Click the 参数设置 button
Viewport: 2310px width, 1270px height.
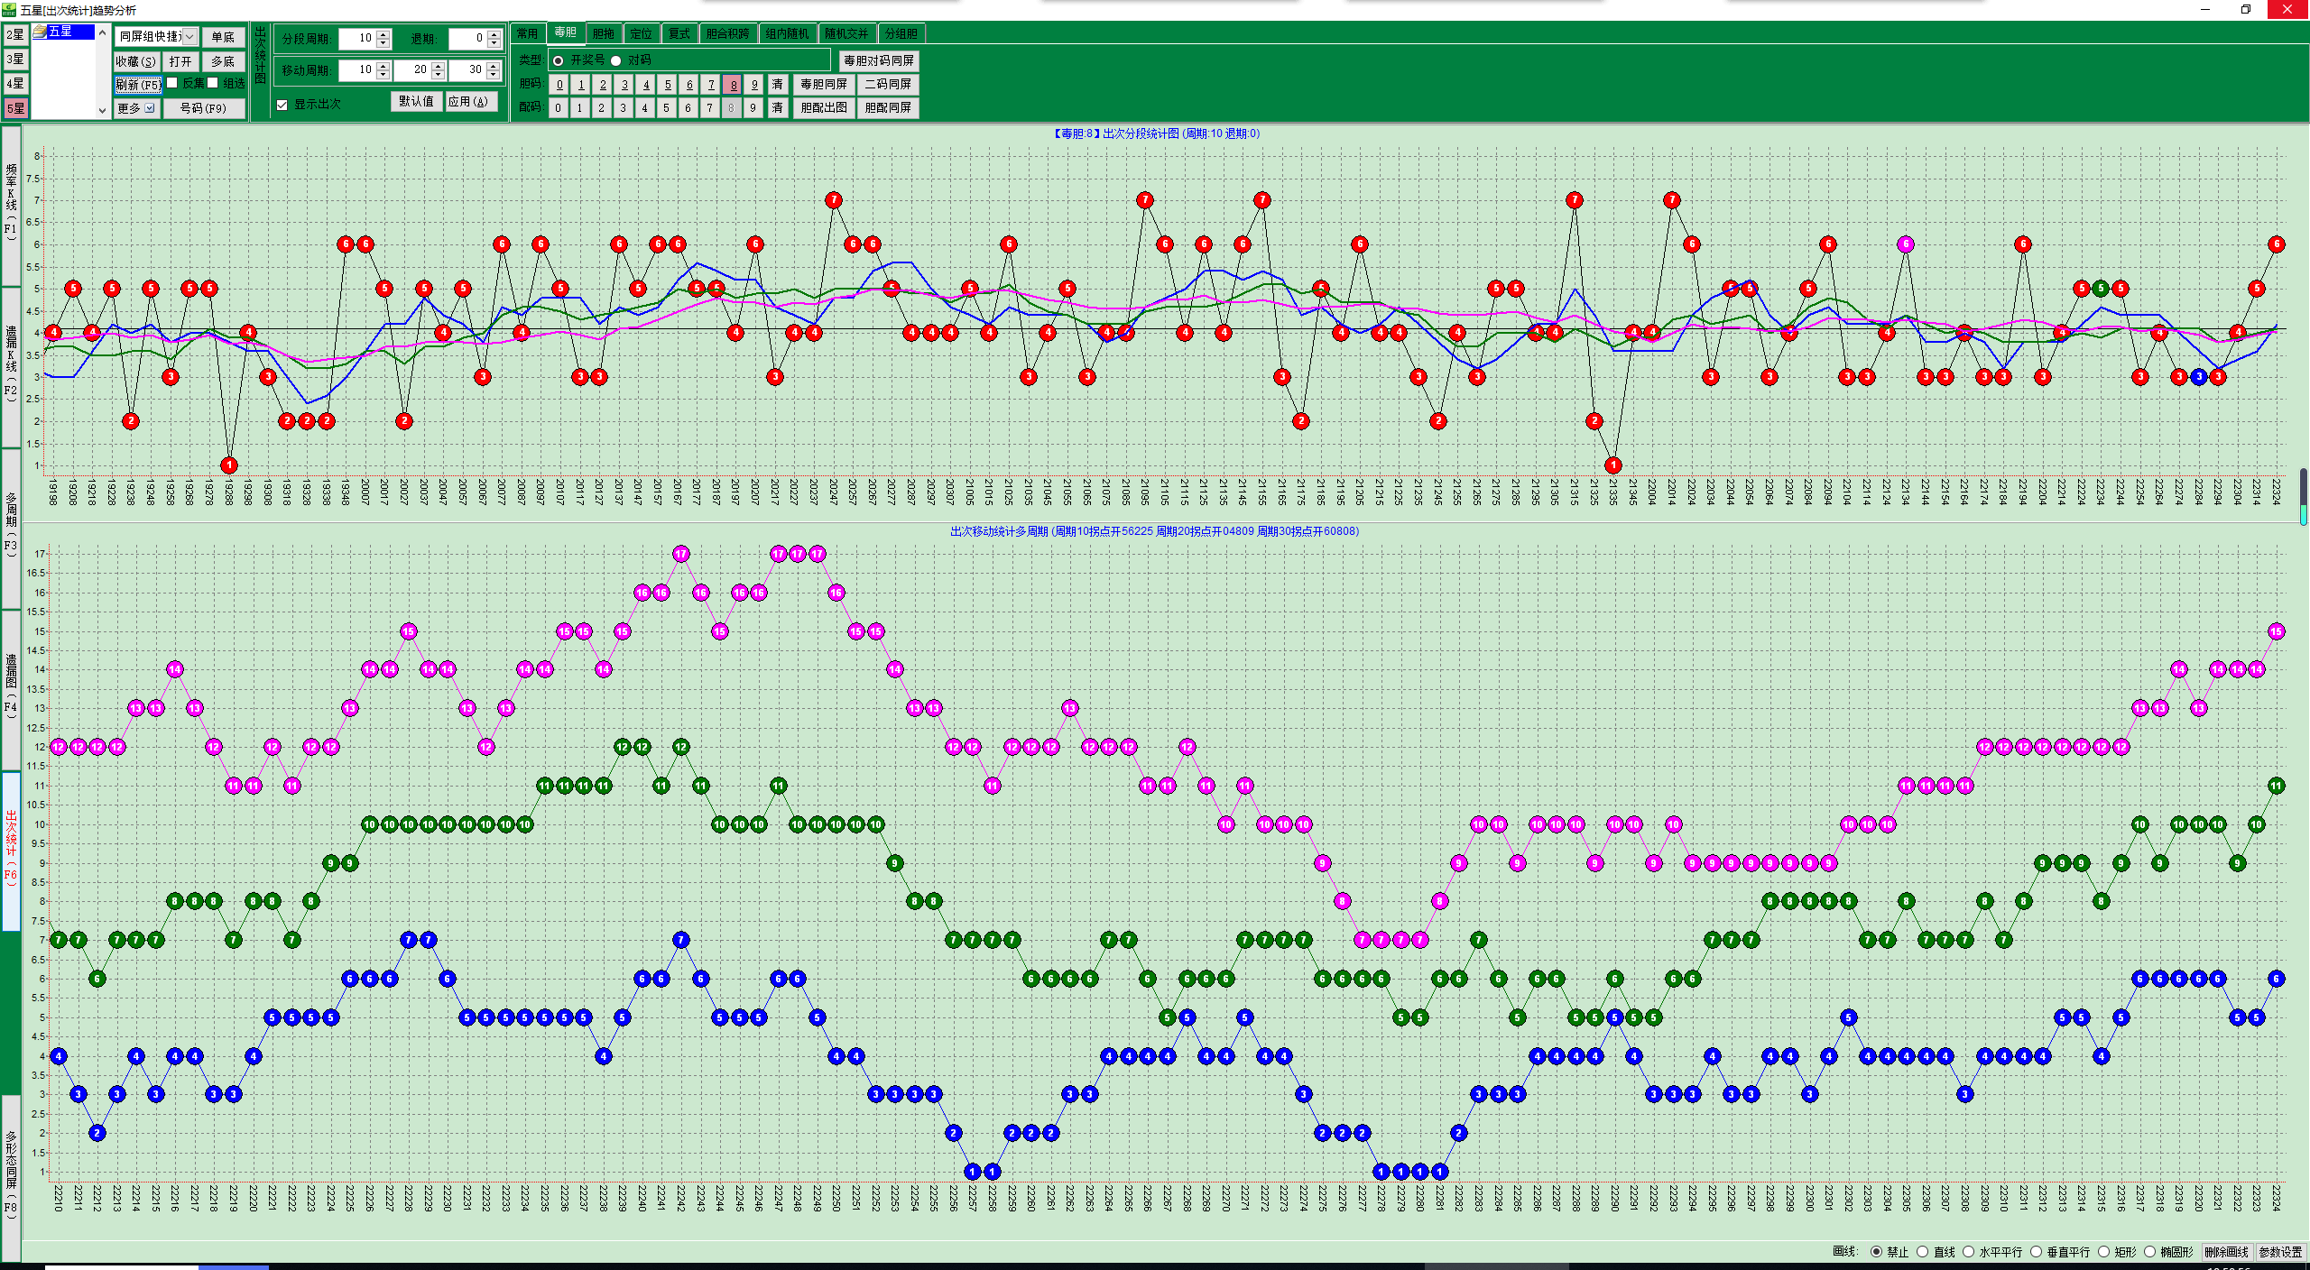coord(2280,1252)
